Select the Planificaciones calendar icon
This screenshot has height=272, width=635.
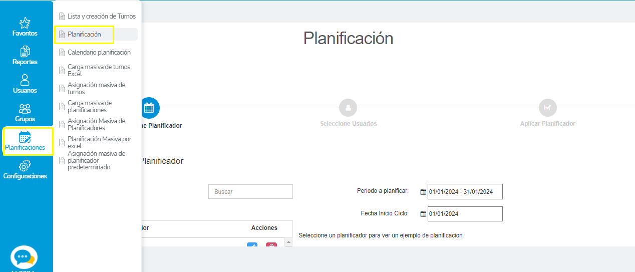(x=25, y=137)
